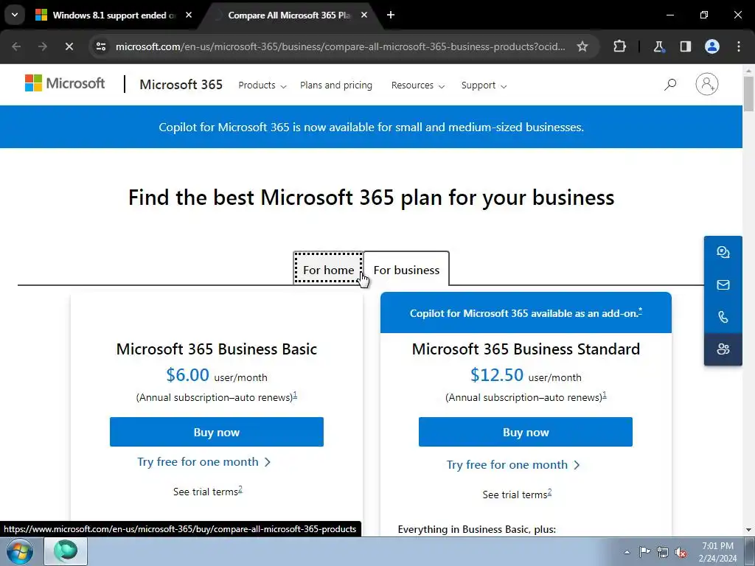The height and width of the screenshot is (566, 755).
Task: Stop page loading with the X button
Action: tap(69, 46)
